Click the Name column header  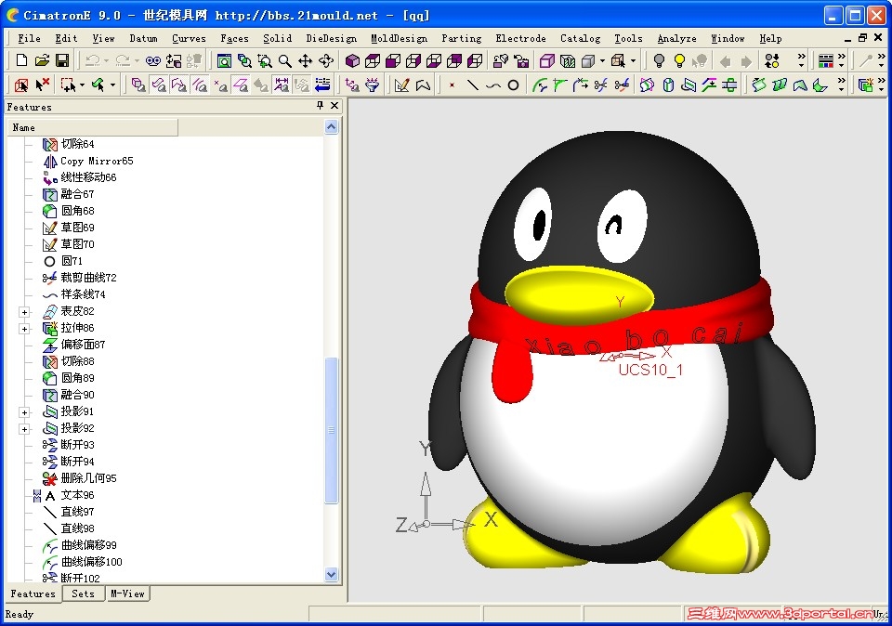(x=92, y=127)
